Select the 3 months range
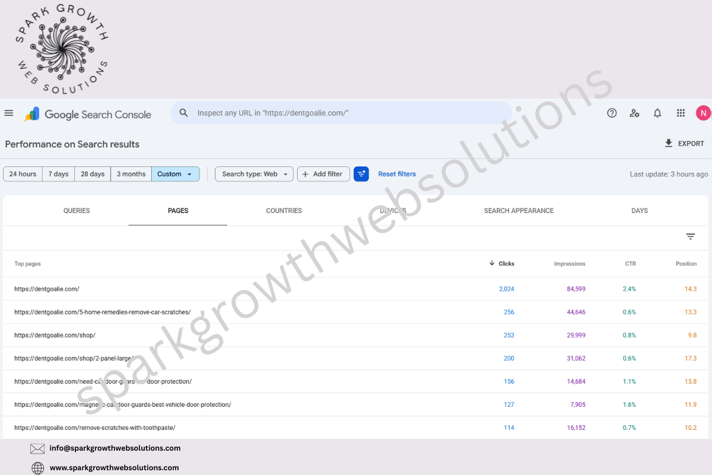712x475 pixels. (131, 174)
